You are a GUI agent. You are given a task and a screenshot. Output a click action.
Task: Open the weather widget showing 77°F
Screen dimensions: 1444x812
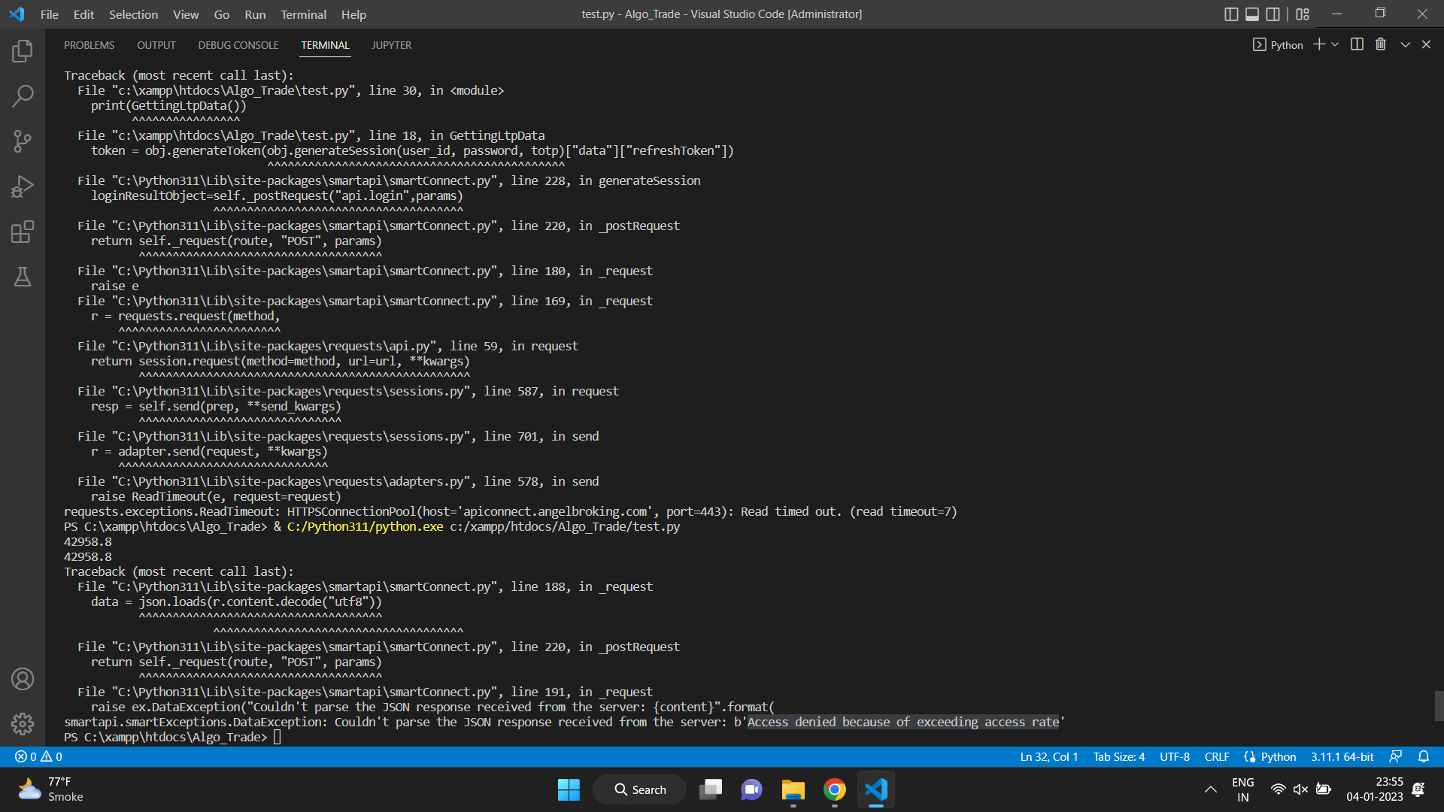point(50,789)
